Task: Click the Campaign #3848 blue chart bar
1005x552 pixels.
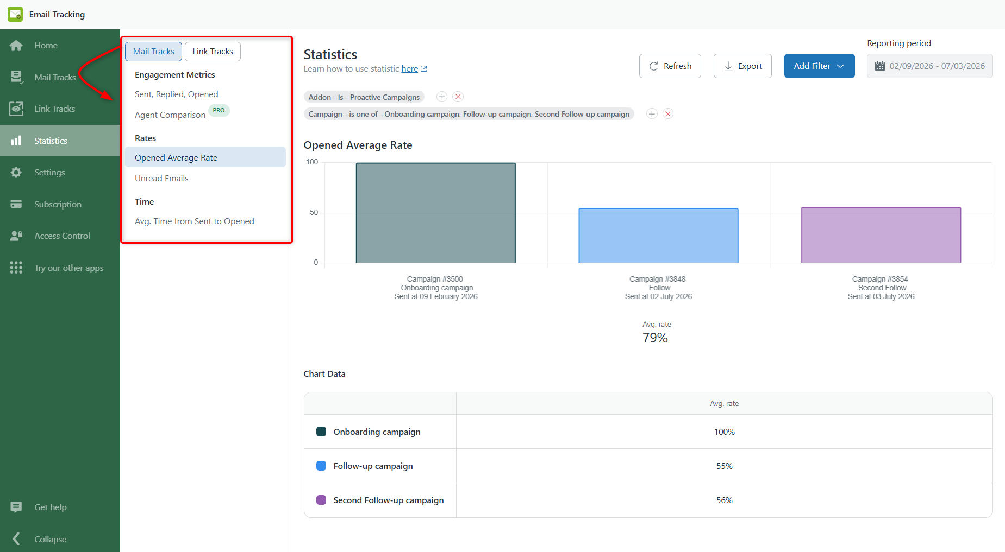Action: point(658,236)
